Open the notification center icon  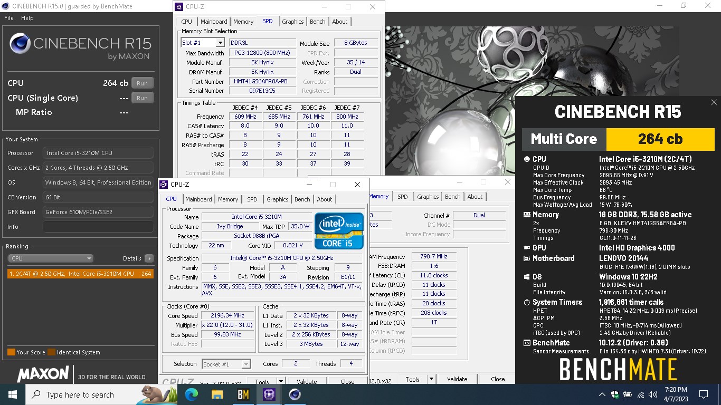(703, 394)
